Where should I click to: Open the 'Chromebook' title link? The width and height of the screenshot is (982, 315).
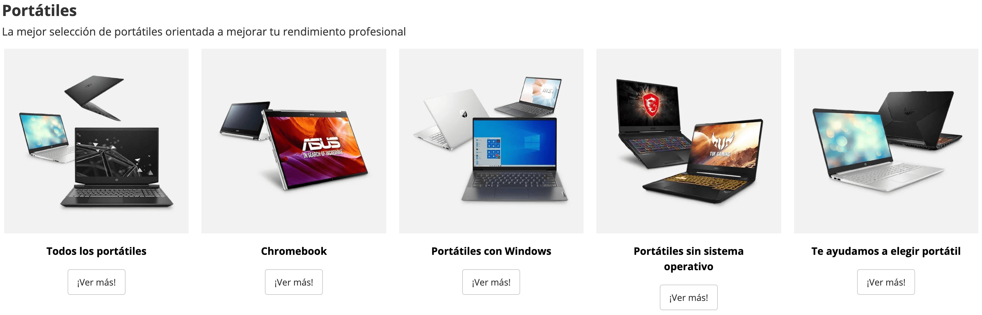[294, 251]
